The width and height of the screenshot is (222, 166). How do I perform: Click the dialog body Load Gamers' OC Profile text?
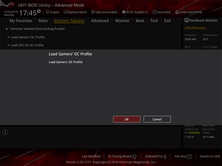[x=66, y=62]
